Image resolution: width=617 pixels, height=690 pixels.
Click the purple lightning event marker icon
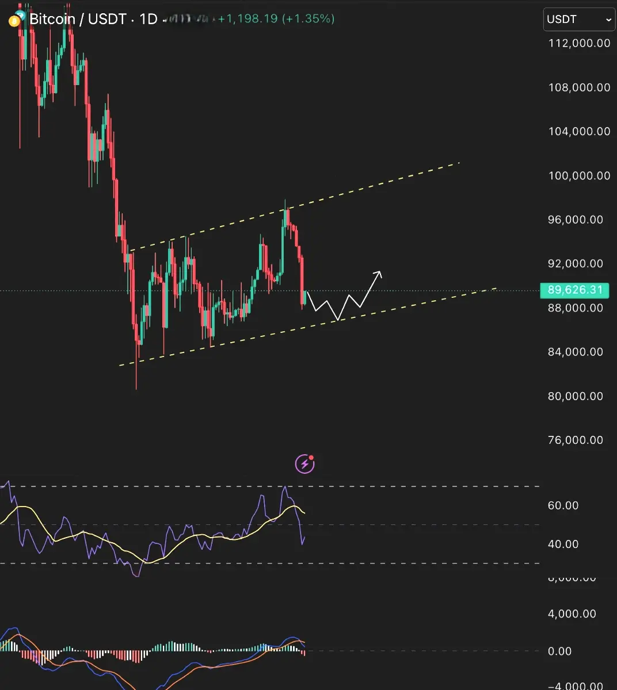(x=304, y=463)
